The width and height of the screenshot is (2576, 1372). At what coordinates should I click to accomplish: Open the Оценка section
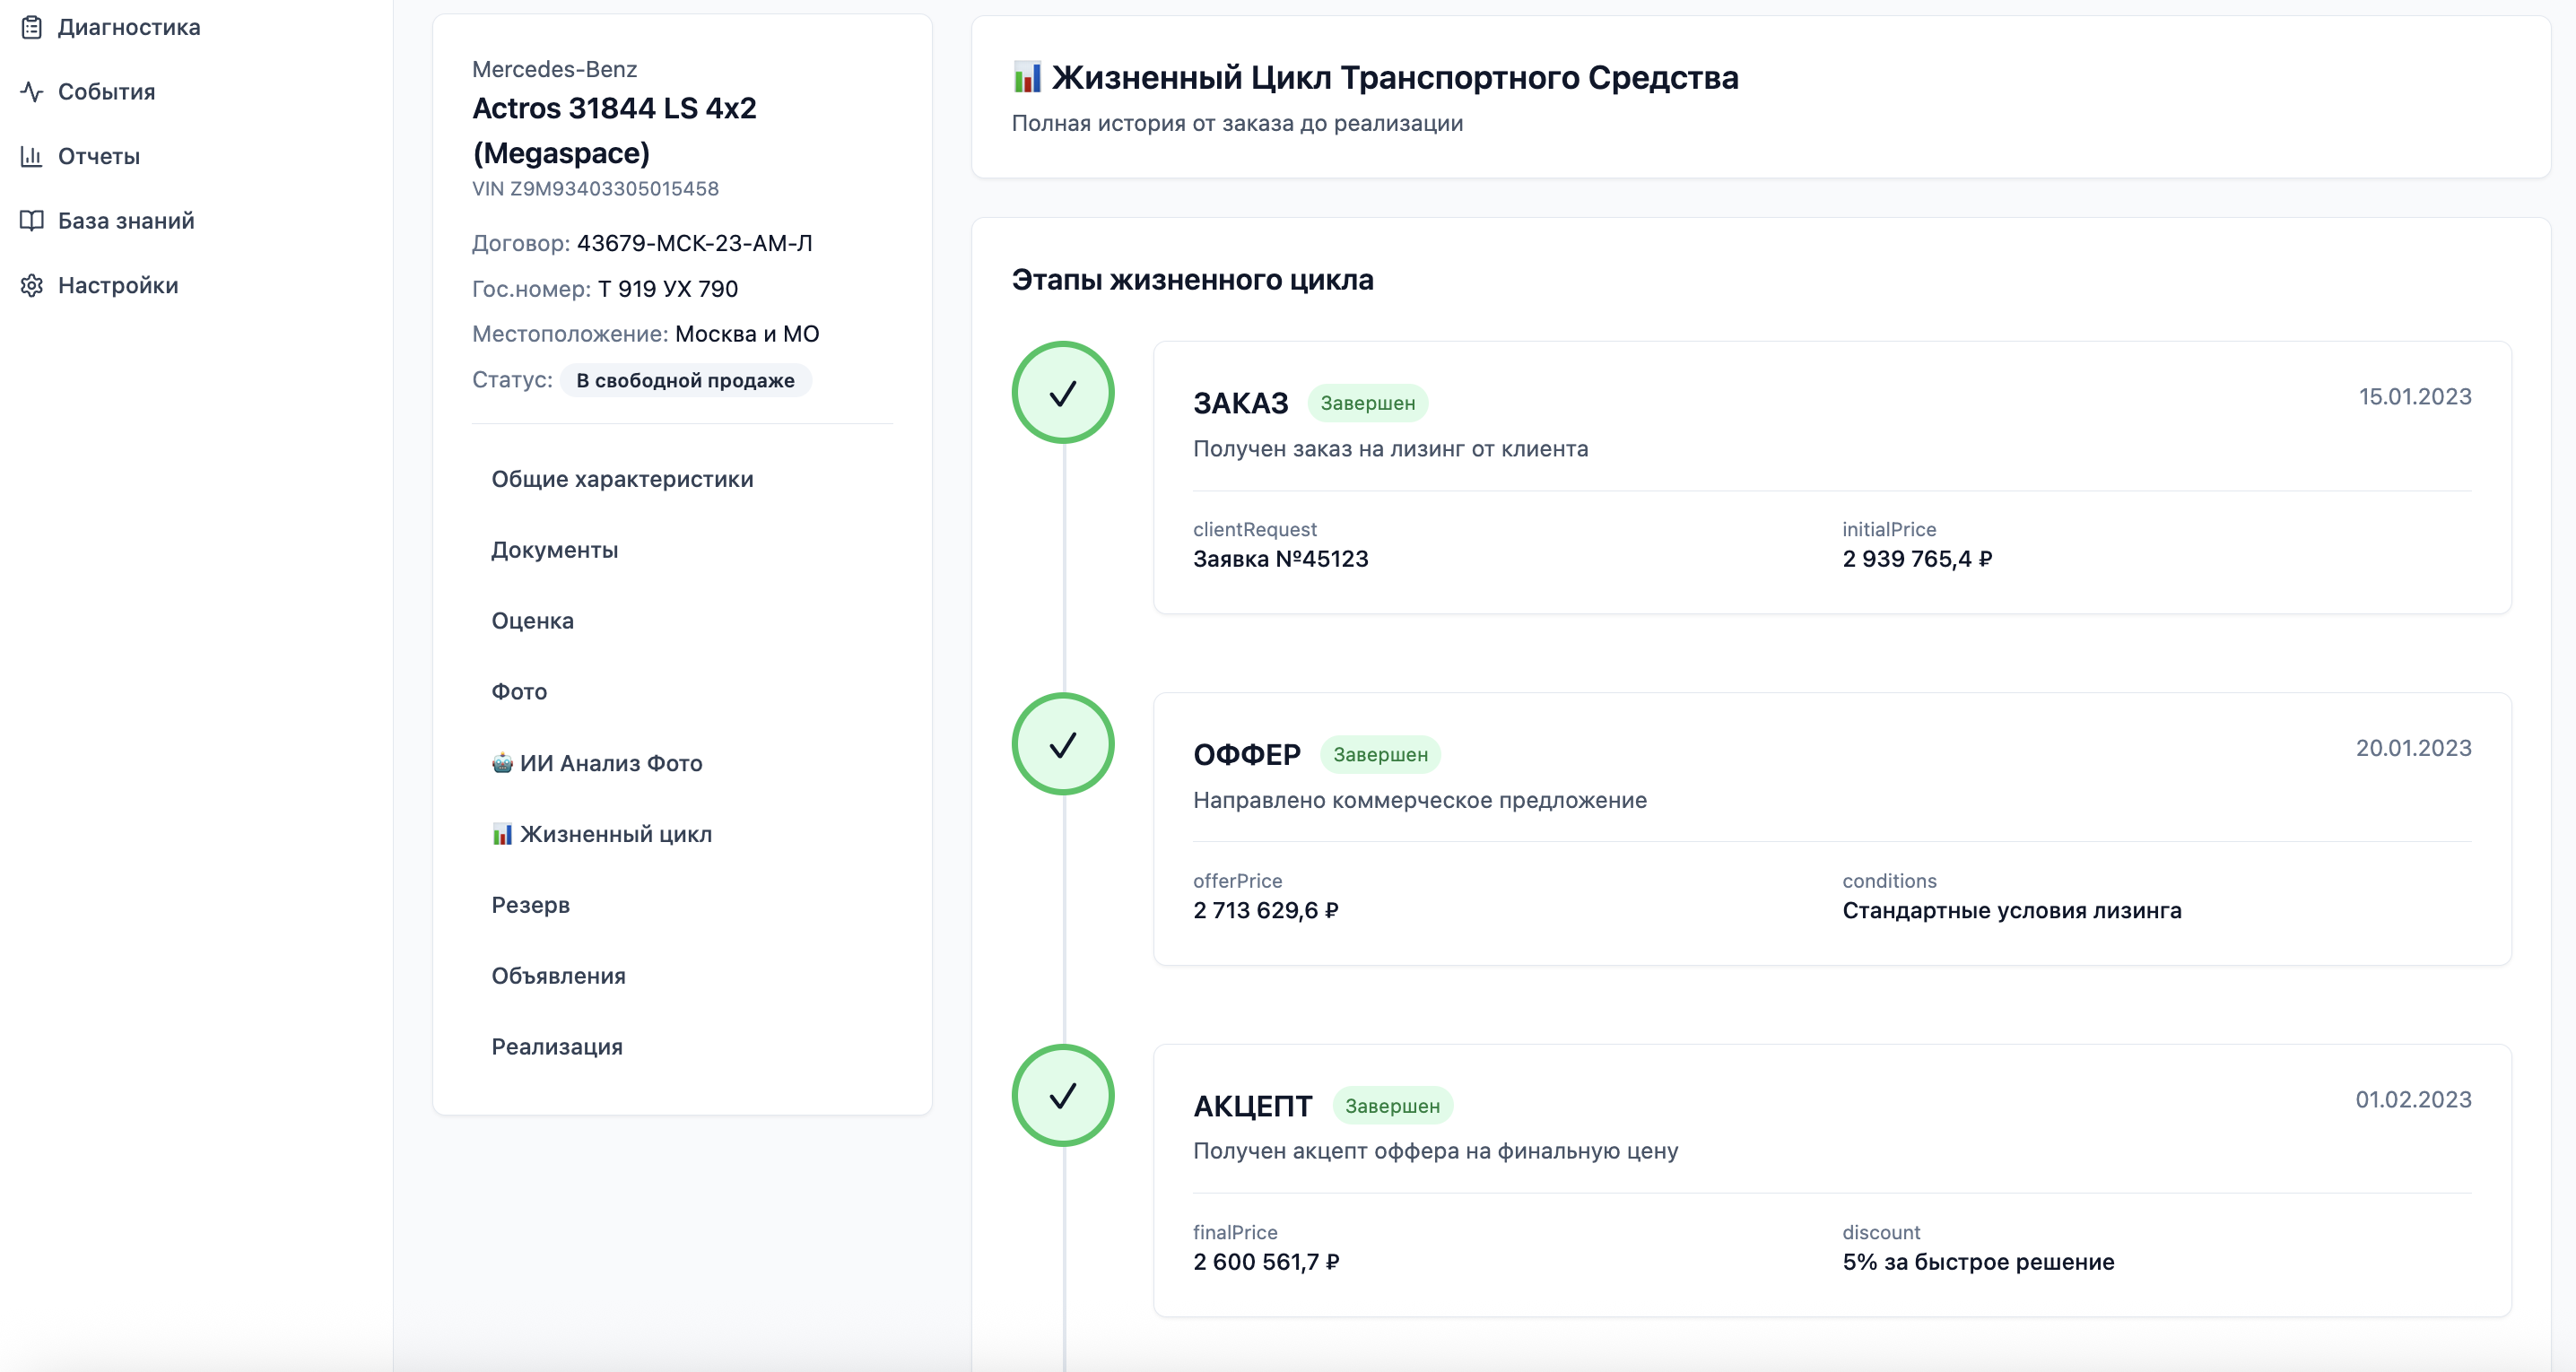pos(532,621)
